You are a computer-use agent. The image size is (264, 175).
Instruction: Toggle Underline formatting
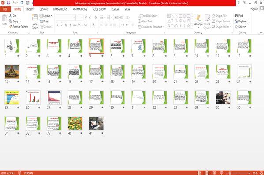point(66,25)
